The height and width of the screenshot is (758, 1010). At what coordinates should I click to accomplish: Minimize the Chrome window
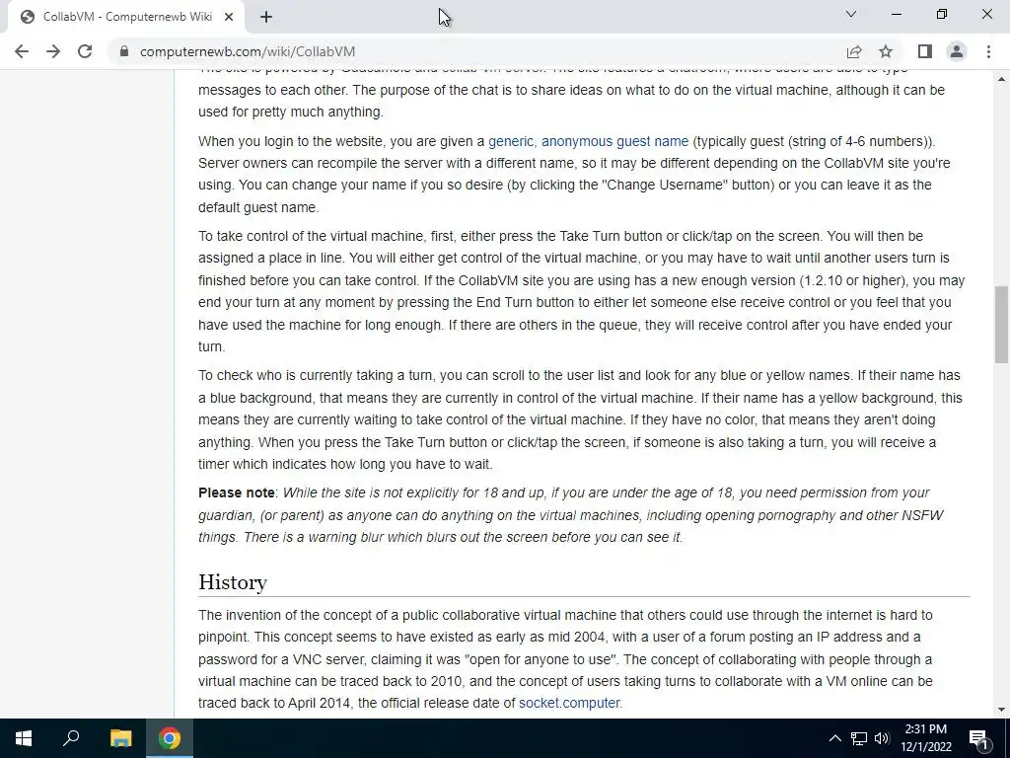(x=897, y=14)
